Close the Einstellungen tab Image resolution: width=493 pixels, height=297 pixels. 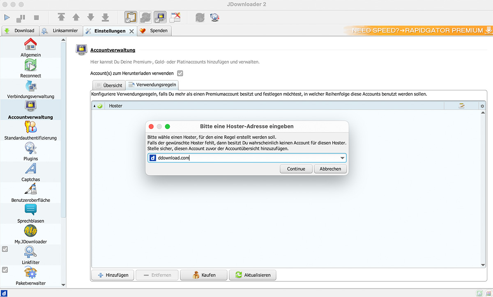(131, 31)
